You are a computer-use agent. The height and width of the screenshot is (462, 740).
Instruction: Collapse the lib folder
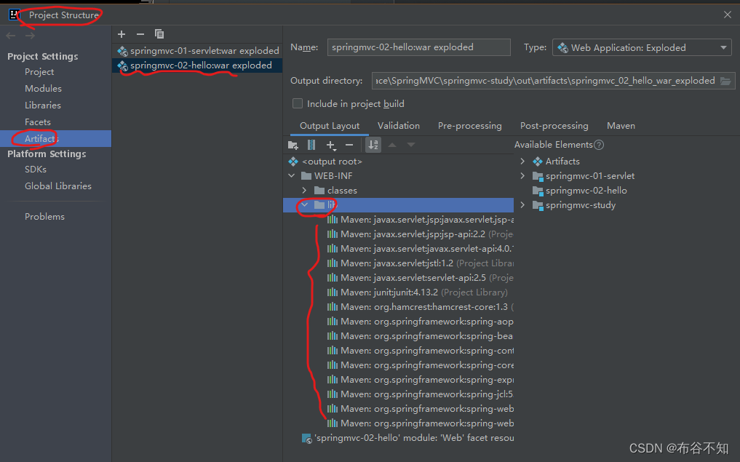tap(304, 205)
